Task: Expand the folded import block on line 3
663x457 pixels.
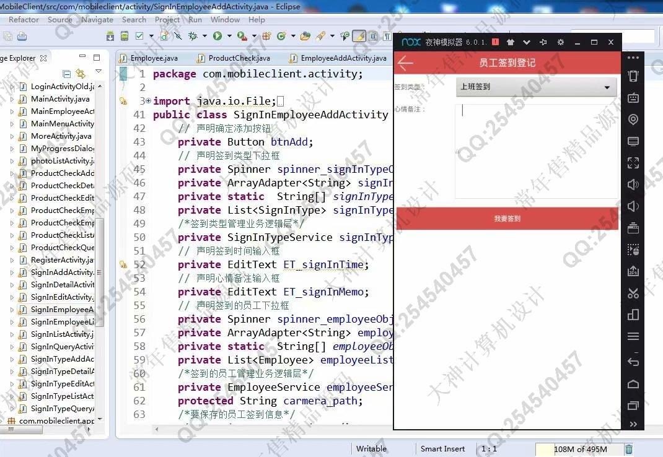Action: point(148,101)
